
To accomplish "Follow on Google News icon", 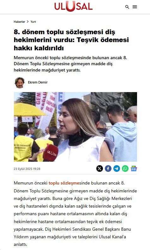I will click(x=134, y=169).
